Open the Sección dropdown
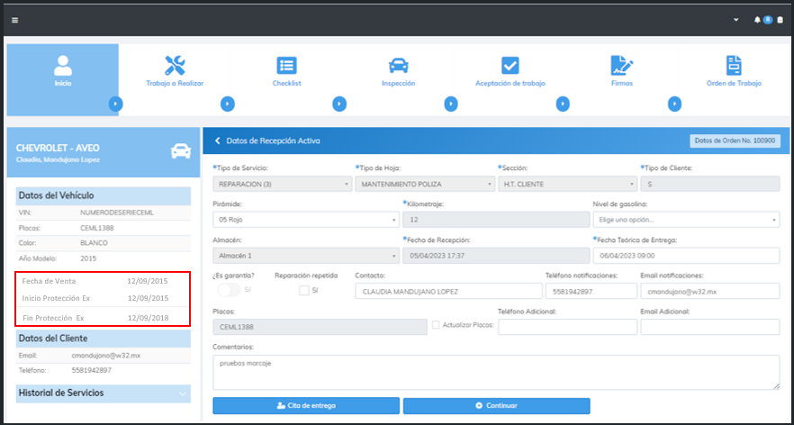 click(x=568, y=185)
